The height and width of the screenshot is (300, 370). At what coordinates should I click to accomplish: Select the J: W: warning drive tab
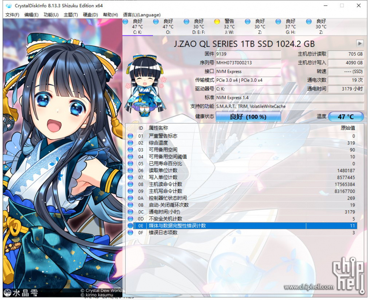[229, 27]
